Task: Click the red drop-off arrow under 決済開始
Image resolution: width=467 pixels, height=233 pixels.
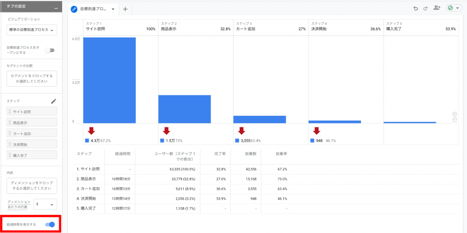Action: tap(316, 131)
